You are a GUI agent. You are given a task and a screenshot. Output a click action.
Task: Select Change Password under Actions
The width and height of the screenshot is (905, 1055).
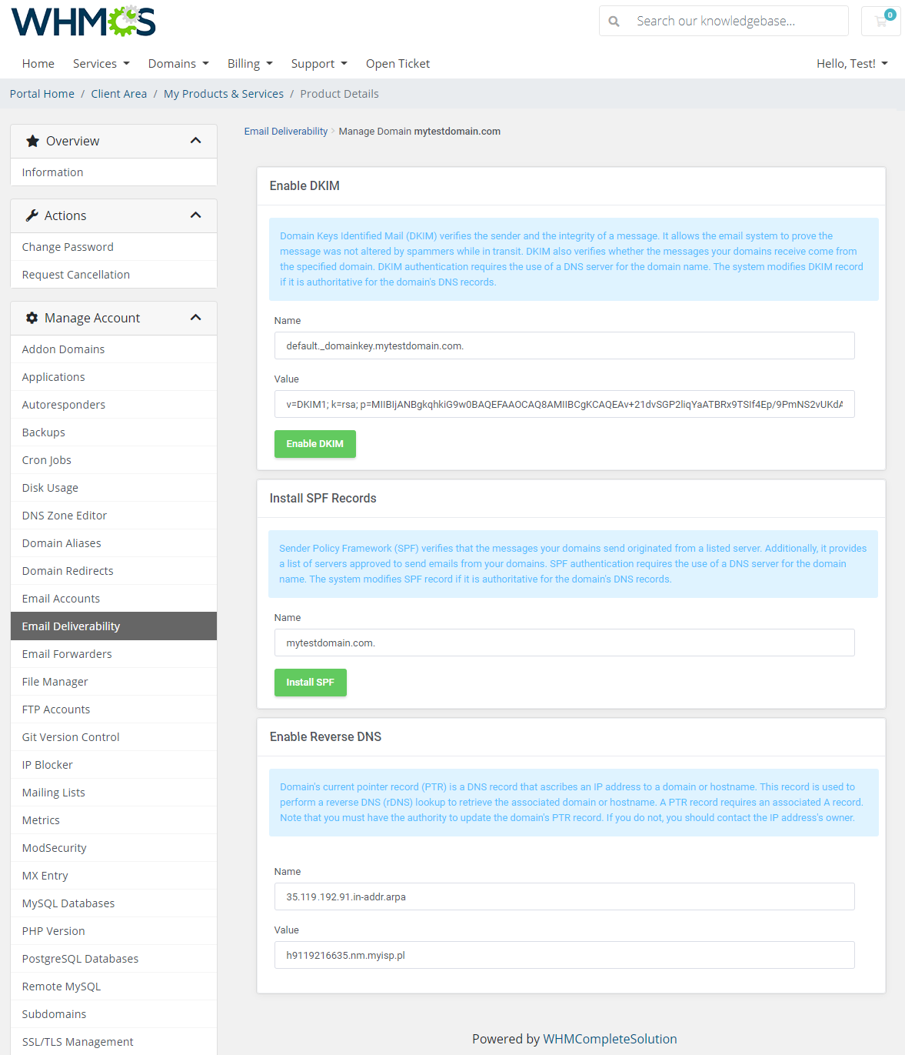pos(68,246)
